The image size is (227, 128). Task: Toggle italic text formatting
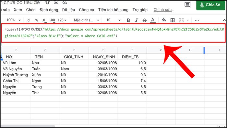click(137, 20)
